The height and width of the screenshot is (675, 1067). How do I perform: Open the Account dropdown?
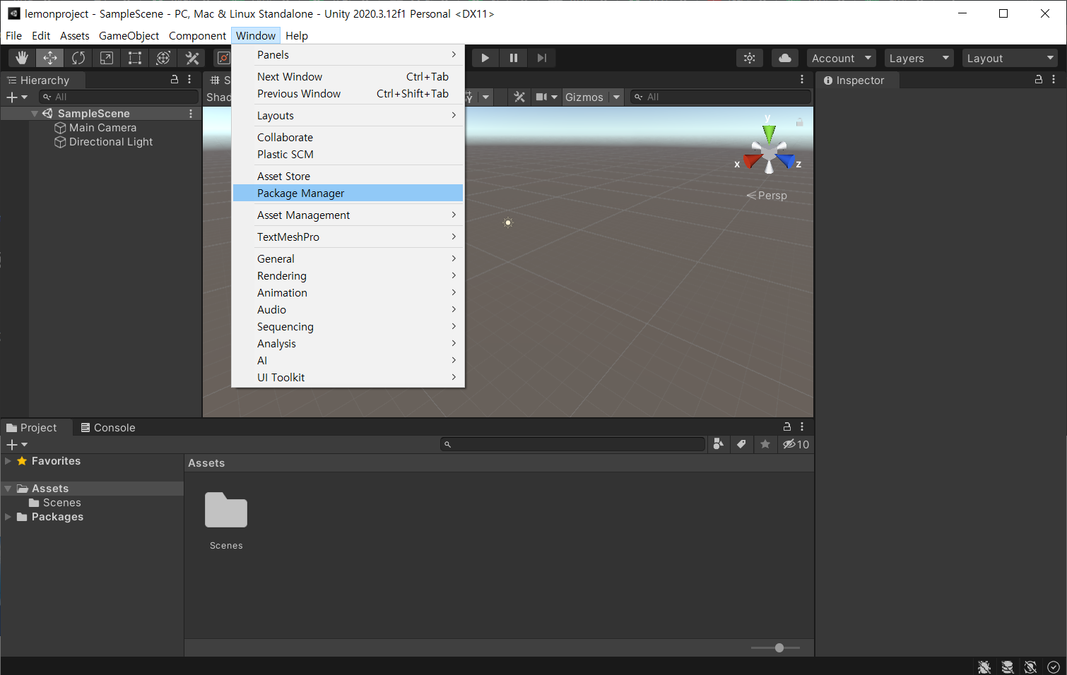click(841, 58)
